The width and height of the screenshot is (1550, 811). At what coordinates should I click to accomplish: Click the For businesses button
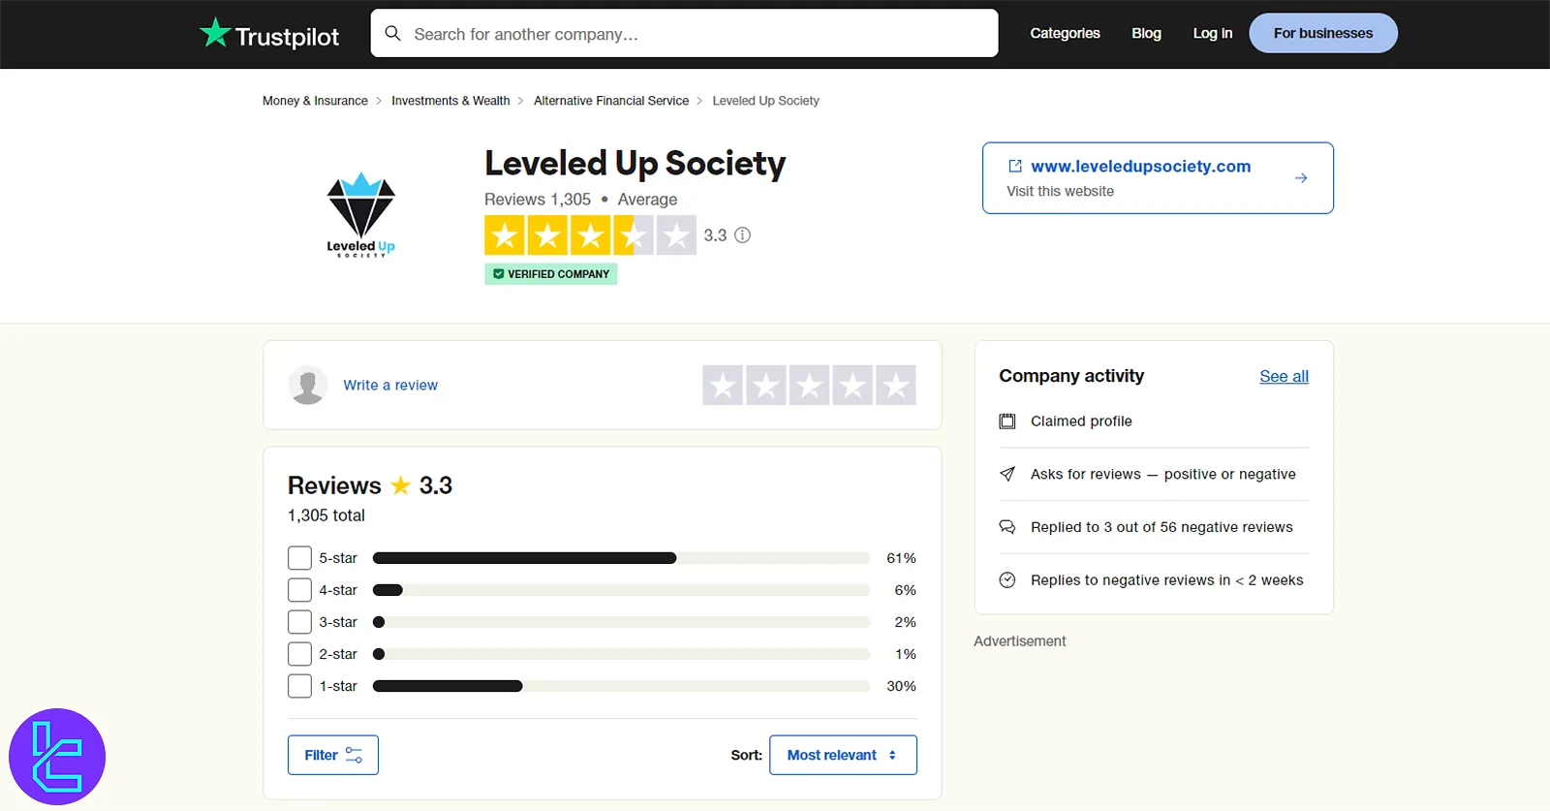pos(1322,32)
